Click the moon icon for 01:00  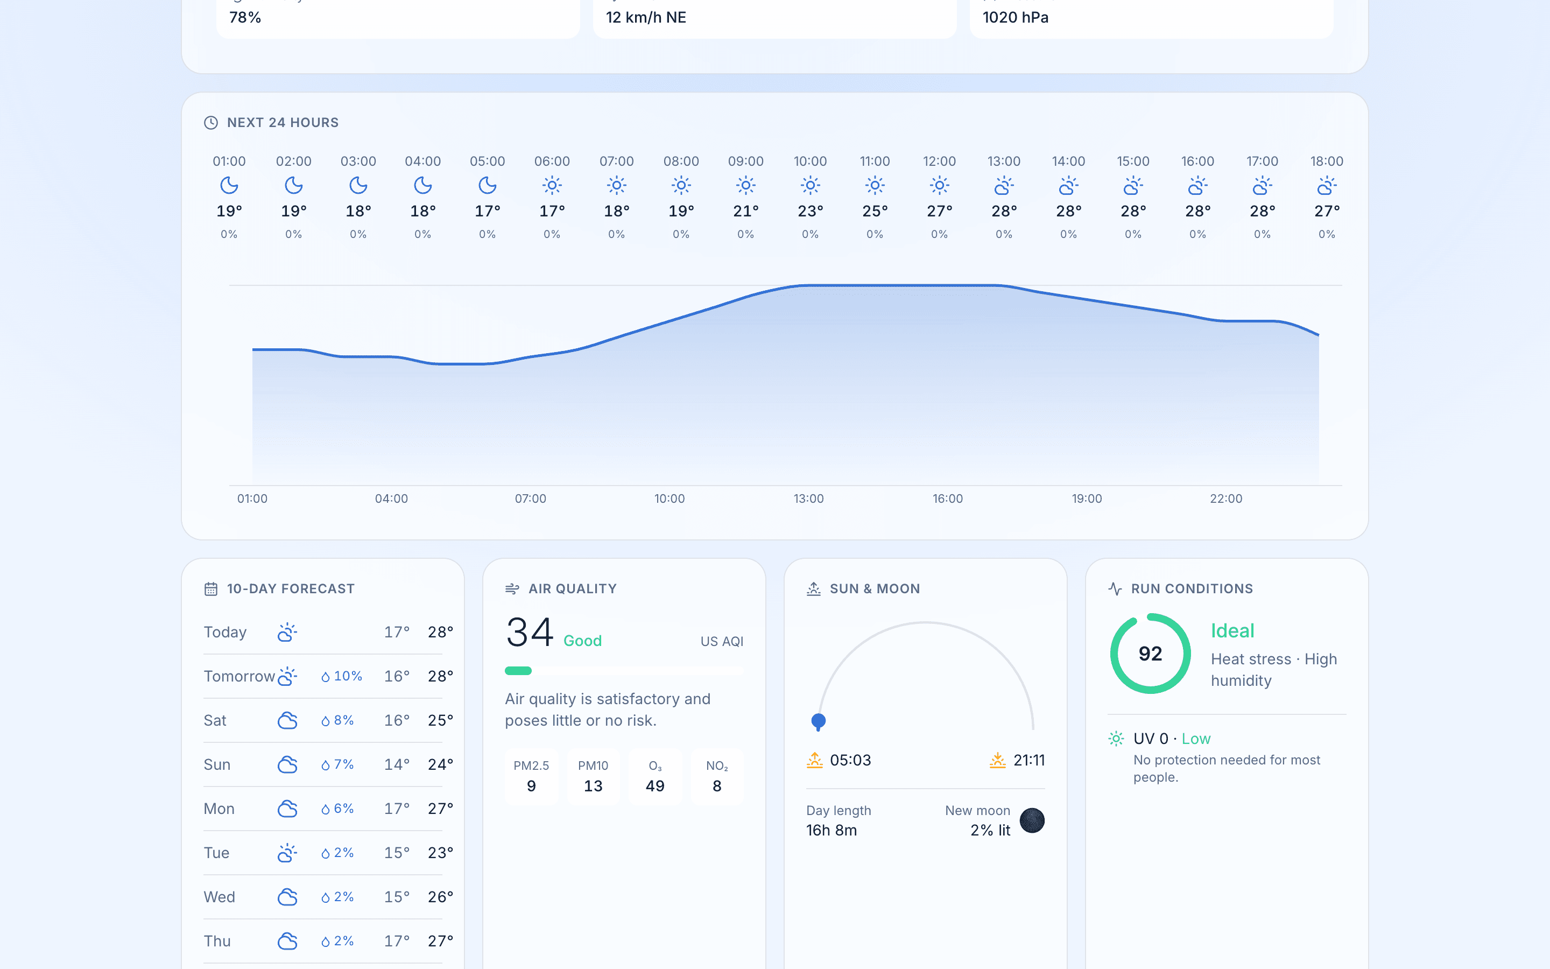[229, 186]
